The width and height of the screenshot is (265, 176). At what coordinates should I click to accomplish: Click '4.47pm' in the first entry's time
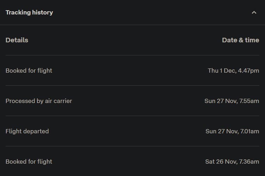click(x=248, y=71)
